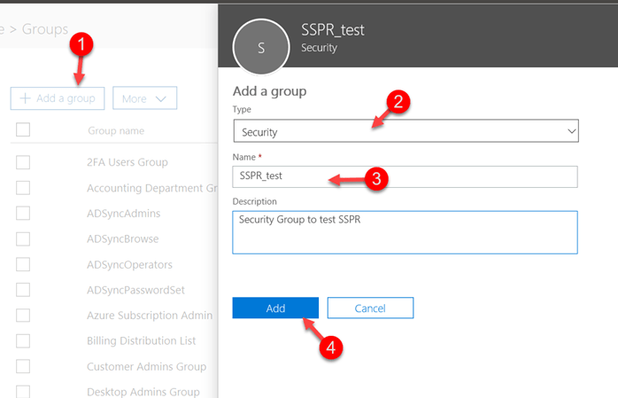Sort by the Group name column header
The height and width of the screenshot is (398, 618).
click(x=116, y=130)
